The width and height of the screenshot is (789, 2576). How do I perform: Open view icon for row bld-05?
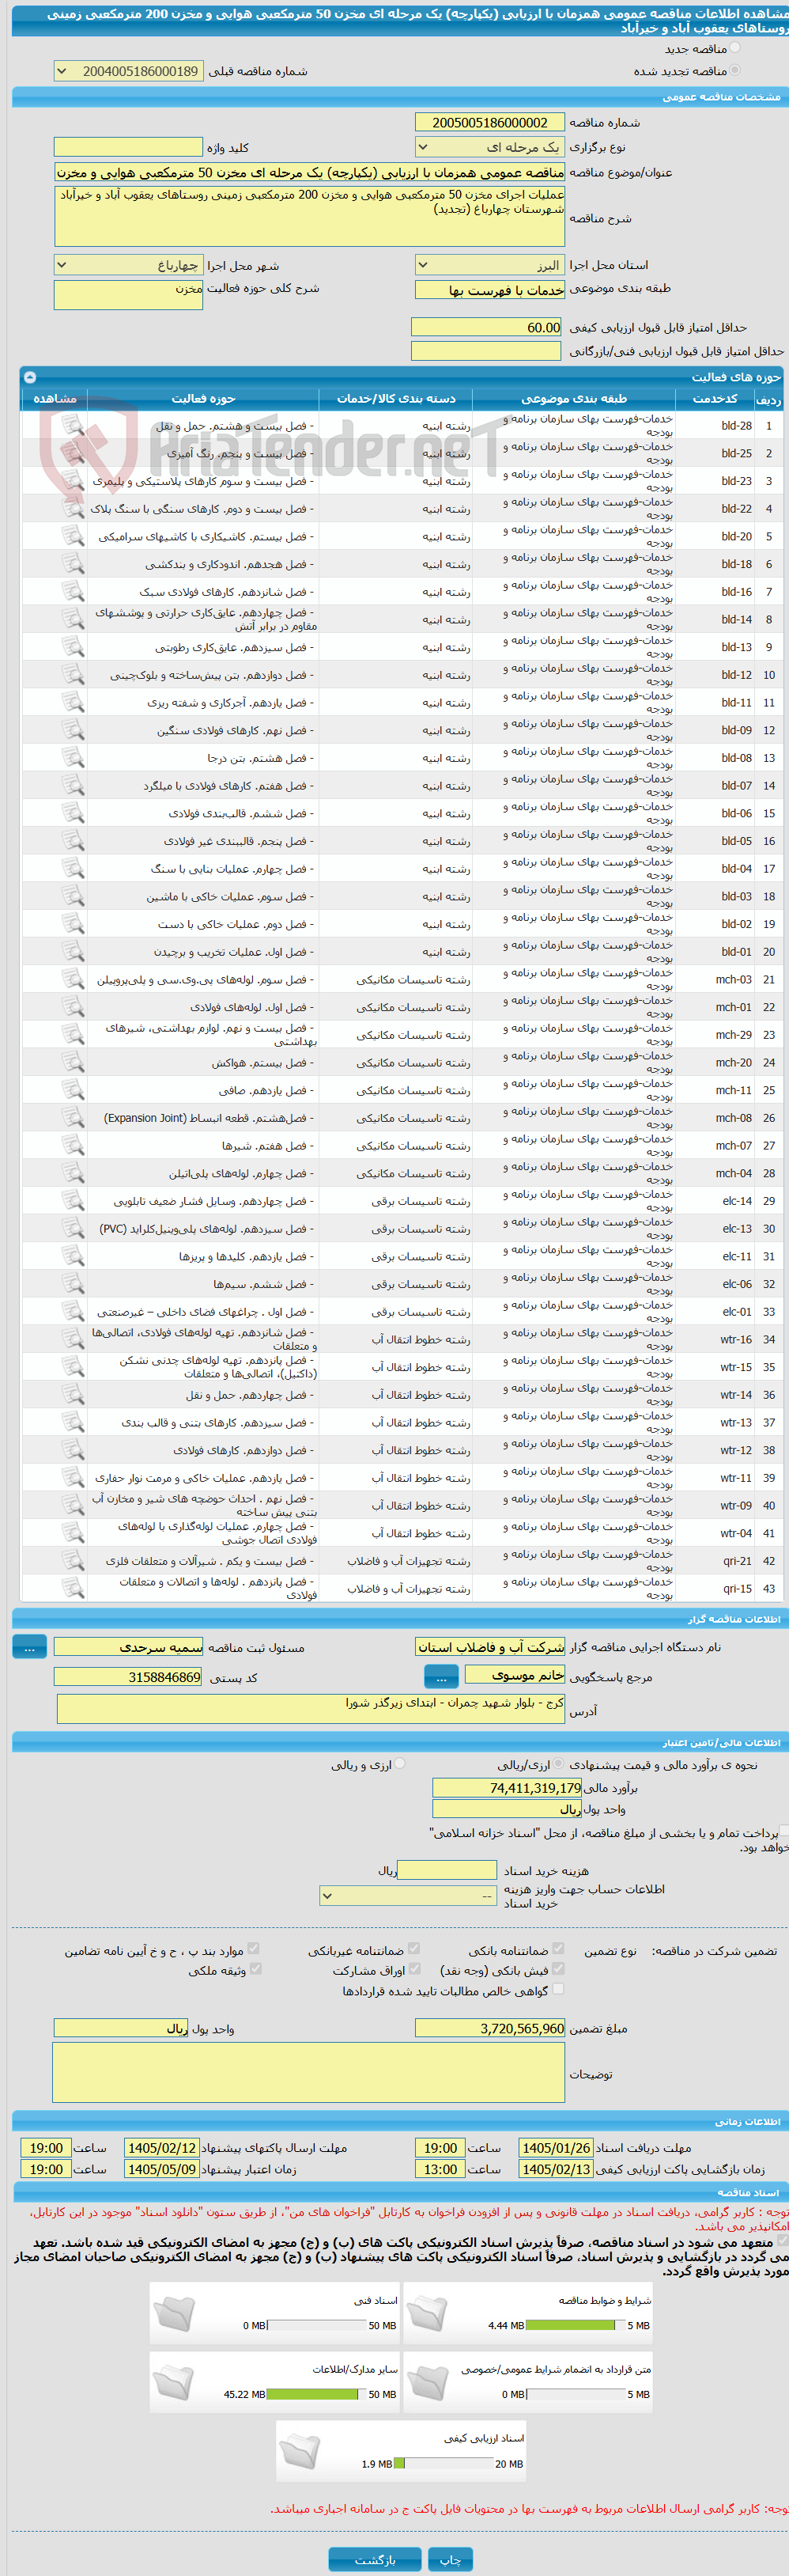pyautogui.click(x=72, y=841)
